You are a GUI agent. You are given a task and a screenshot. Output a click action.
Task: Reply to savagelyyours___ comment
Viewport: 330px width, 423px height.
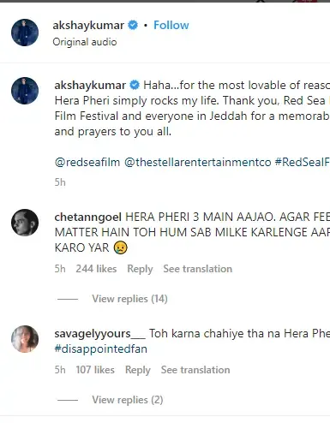[x=138, y=370]
